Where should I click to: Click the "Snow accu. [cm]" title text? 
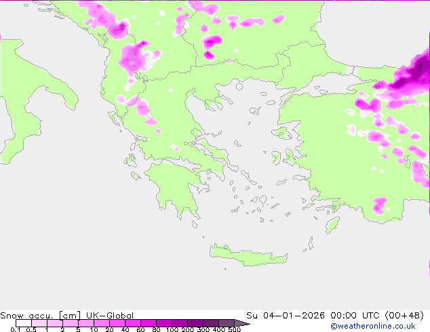(40, 316)
